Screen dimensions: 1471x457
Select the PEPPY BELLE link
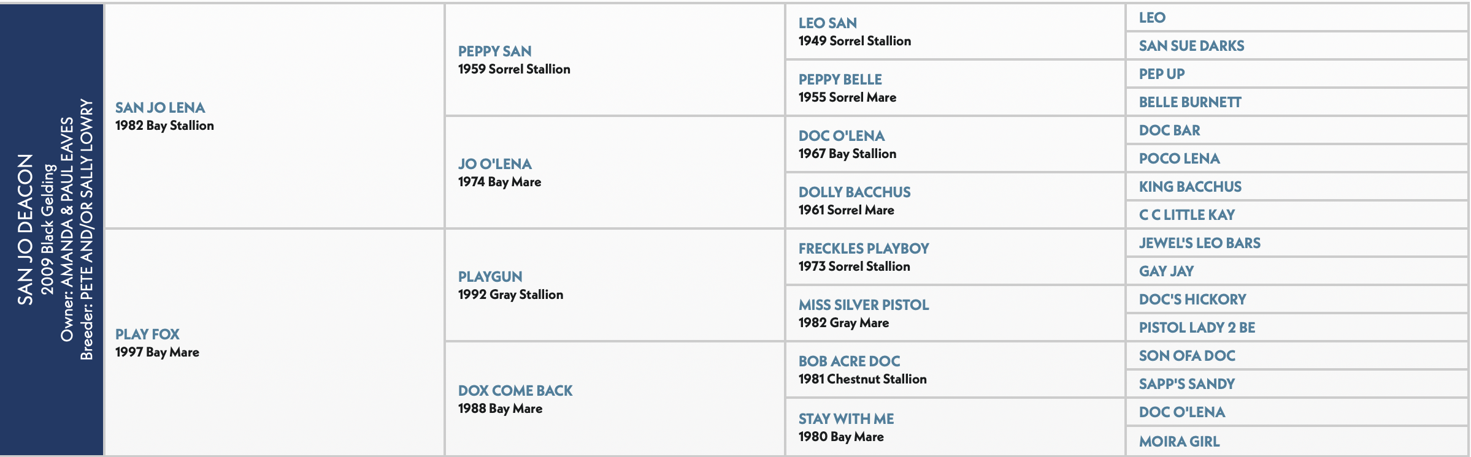click(840, 80)
